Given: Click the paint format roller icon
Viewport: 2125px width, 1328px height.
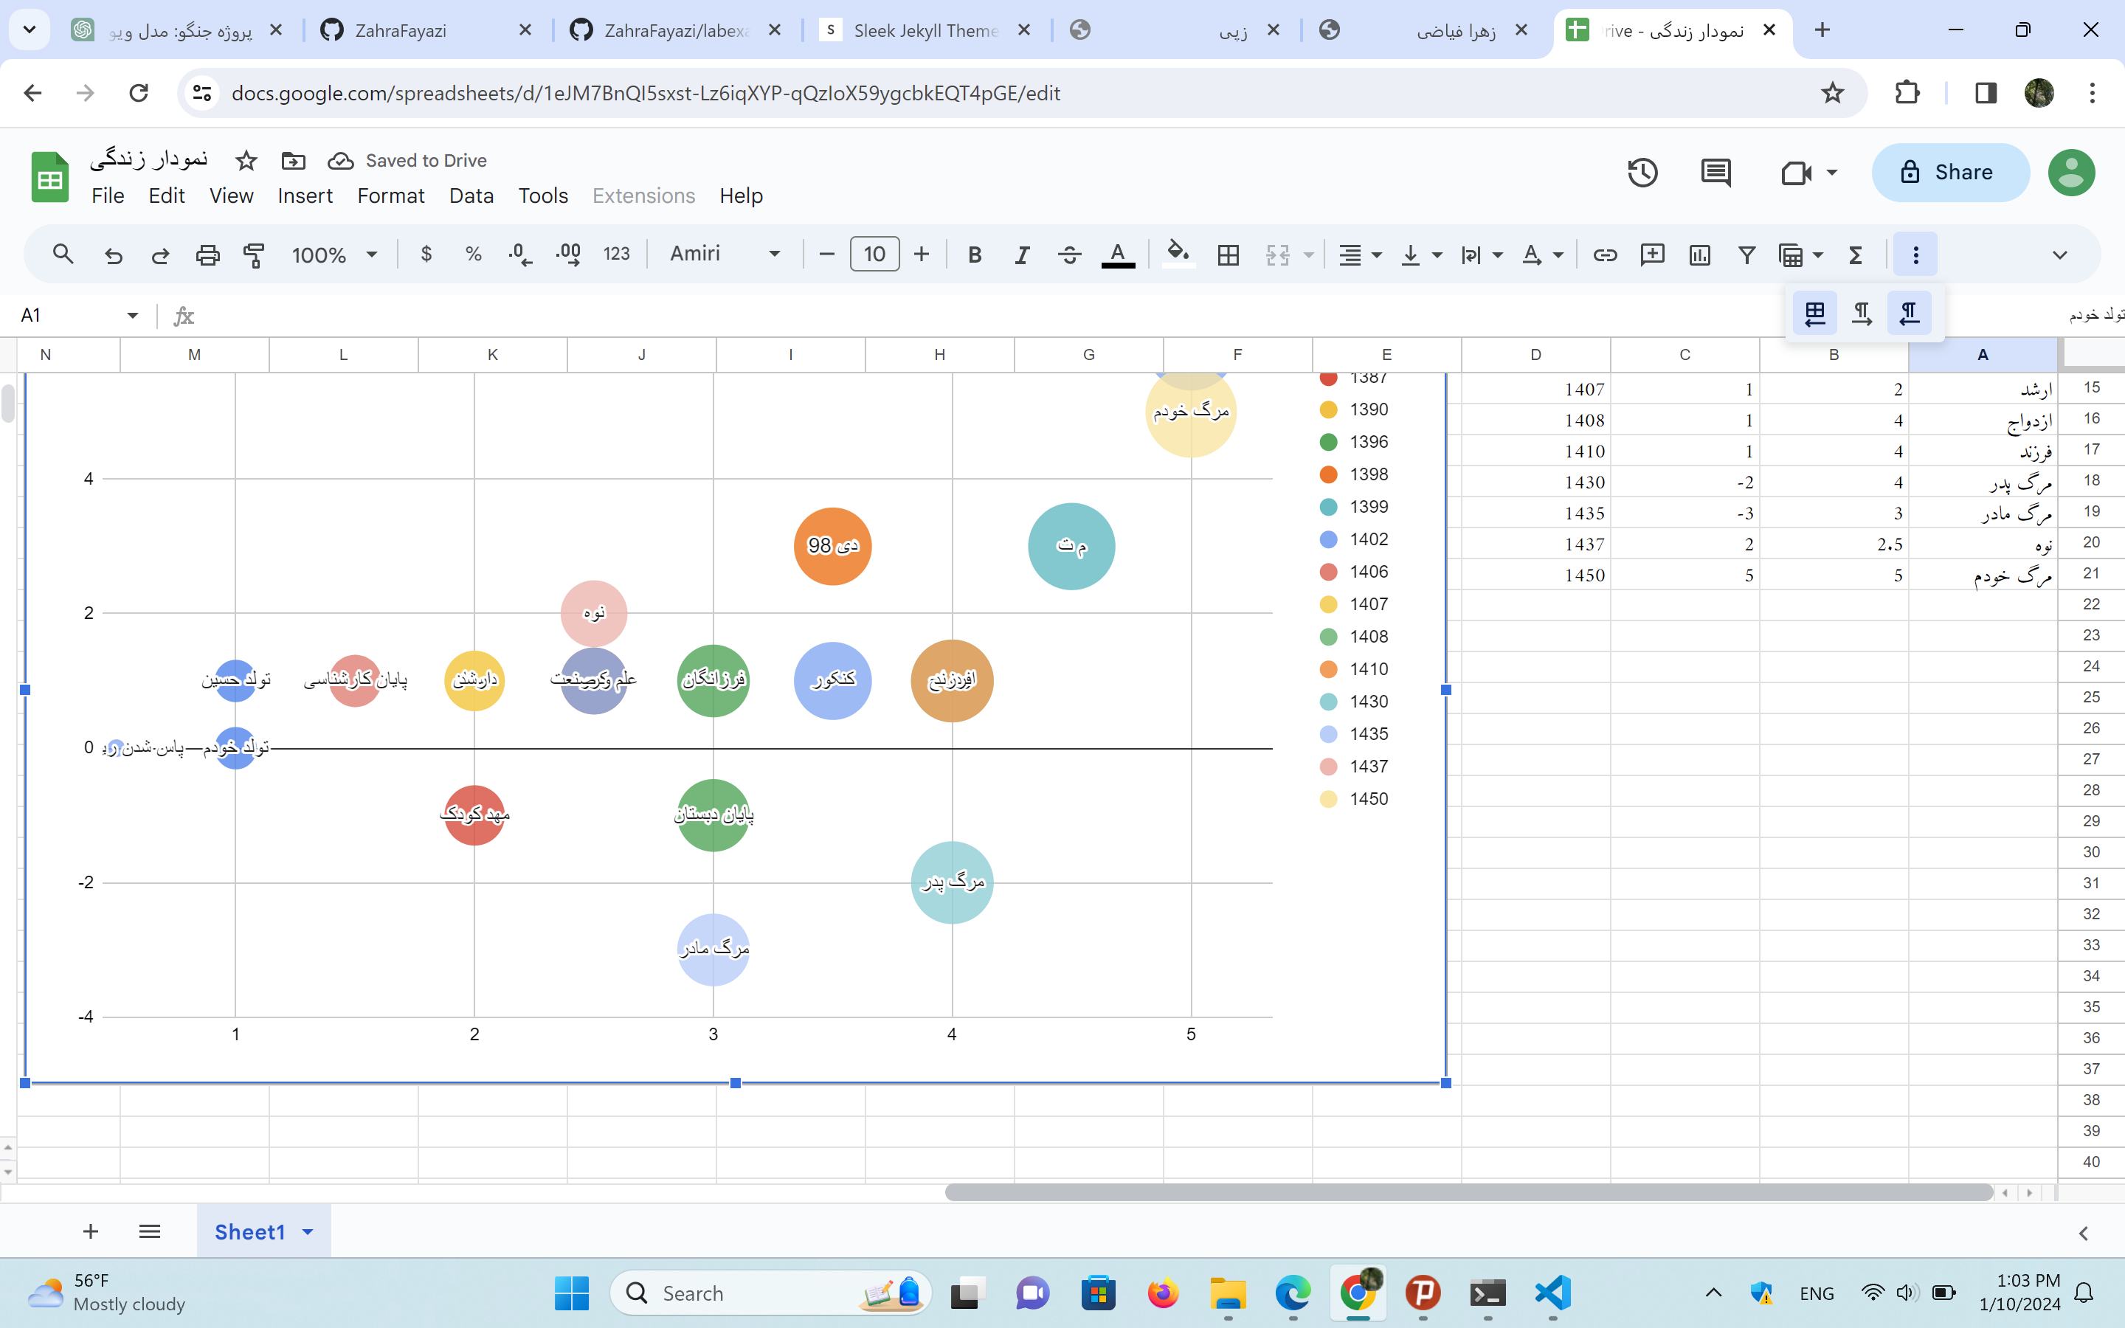Looking at the screenshot, I should point(254,255).
